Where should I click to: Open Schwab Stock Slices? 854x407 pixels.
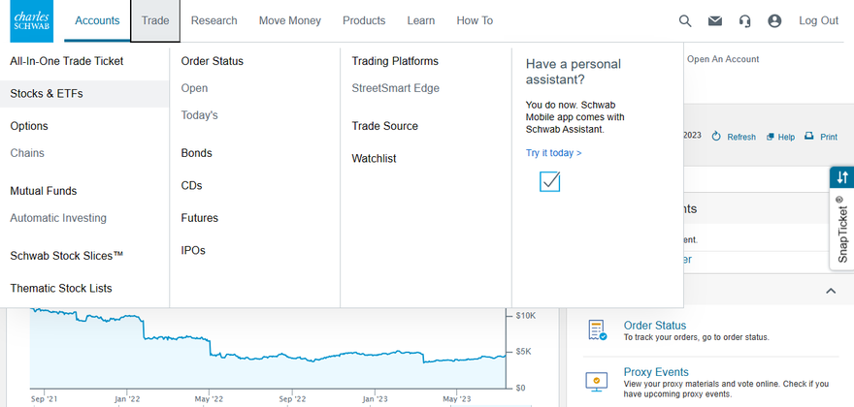67,256
